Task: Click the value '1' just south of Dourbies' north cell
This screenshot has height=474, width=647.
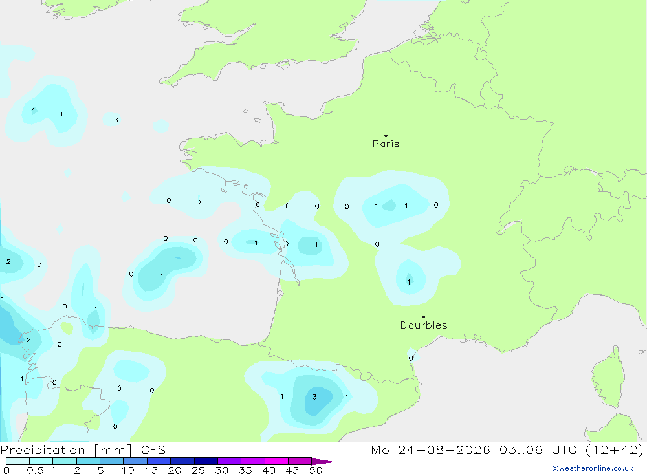Action: [409, 282]
